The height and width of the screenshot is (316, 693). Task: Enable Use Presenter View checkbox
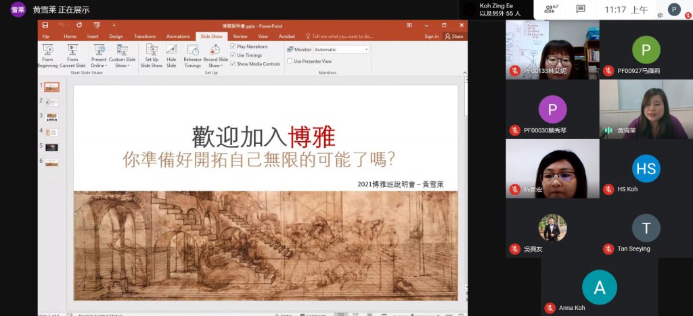coord(290,61)
